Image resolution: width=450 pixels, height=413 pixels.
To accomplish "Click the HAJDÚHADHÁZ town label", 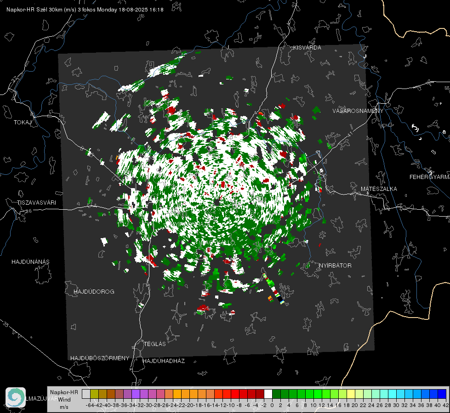I will pyautogui.click(x=164, y=361).
